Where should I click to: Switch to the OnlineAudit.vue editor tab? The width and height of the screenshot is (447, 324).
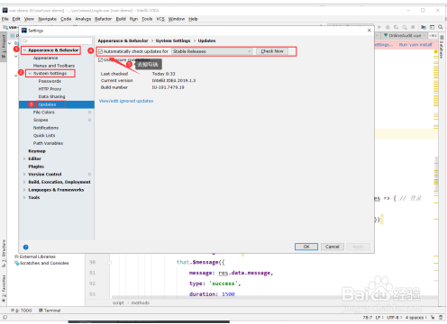pos(405,35)
